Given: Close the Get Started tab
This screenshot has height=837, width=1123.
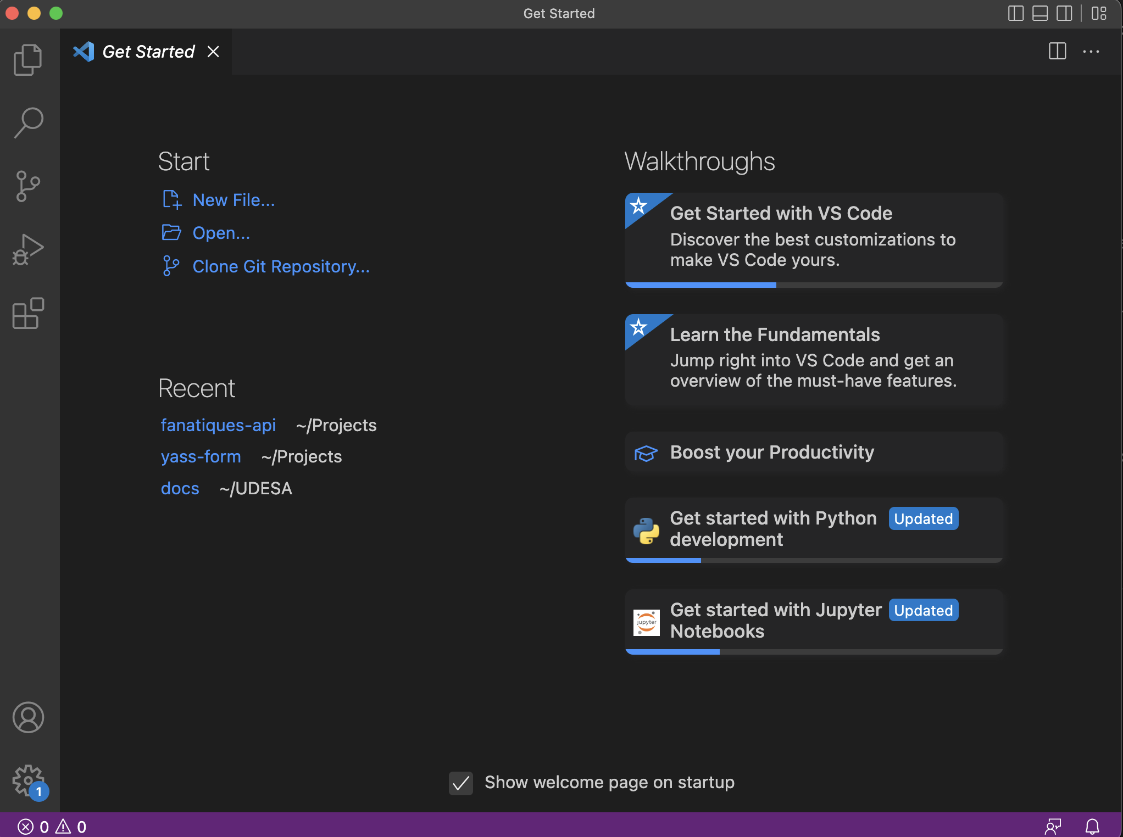Looking at the screenshot, I should [x=213, y=52].
